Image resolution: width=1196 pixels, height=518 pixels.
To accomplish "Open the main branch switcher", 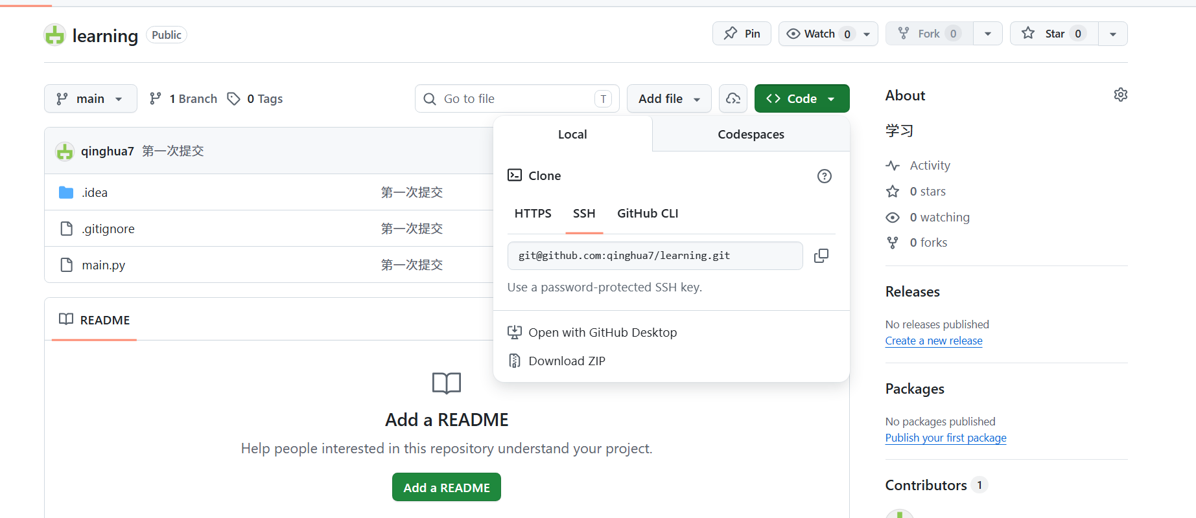I will pos(91,98).
